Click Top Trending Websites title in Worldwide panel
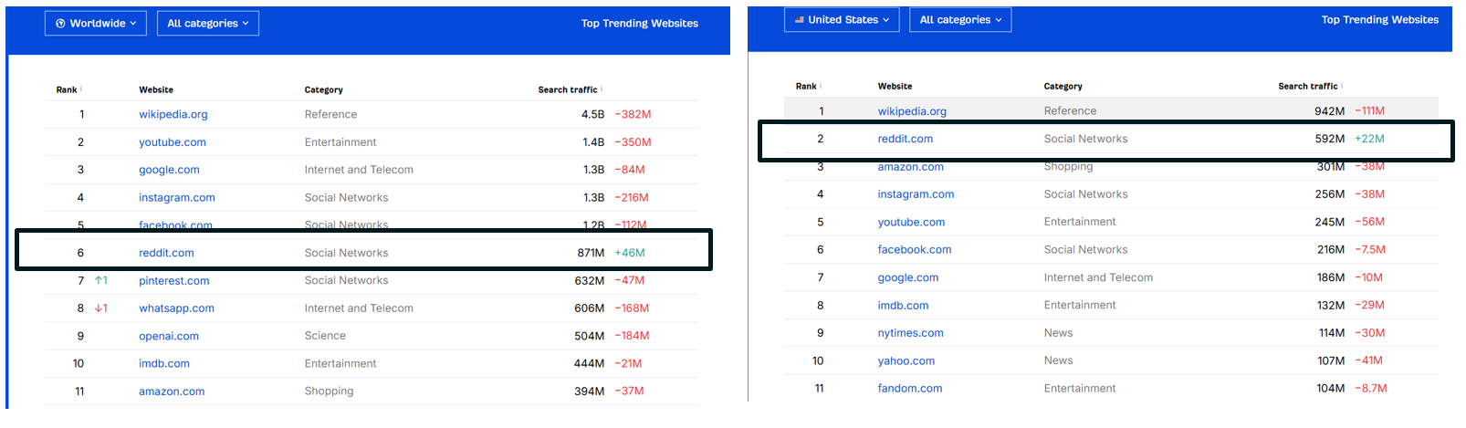Image resolution: width=1466 pixels, height=428 pixels. point(640,24)
